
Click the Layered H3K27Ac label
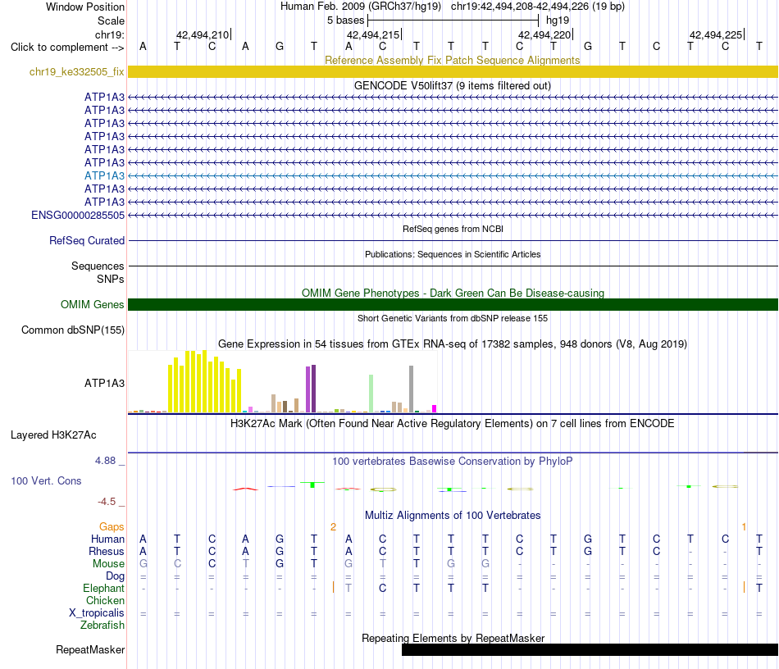coord(53,435)
